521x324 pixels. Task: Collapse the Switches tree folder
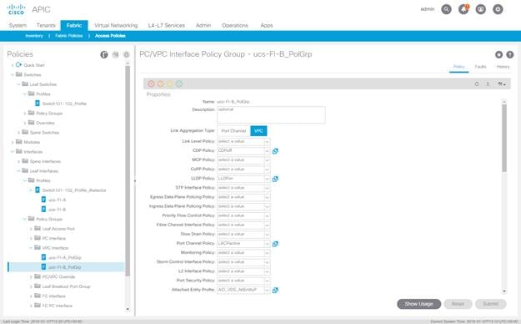point(13,74)
